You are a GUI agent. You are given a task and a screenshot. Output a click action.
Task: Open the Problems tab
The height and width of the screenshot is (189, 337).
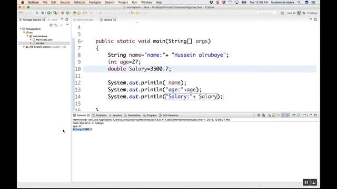100,115
